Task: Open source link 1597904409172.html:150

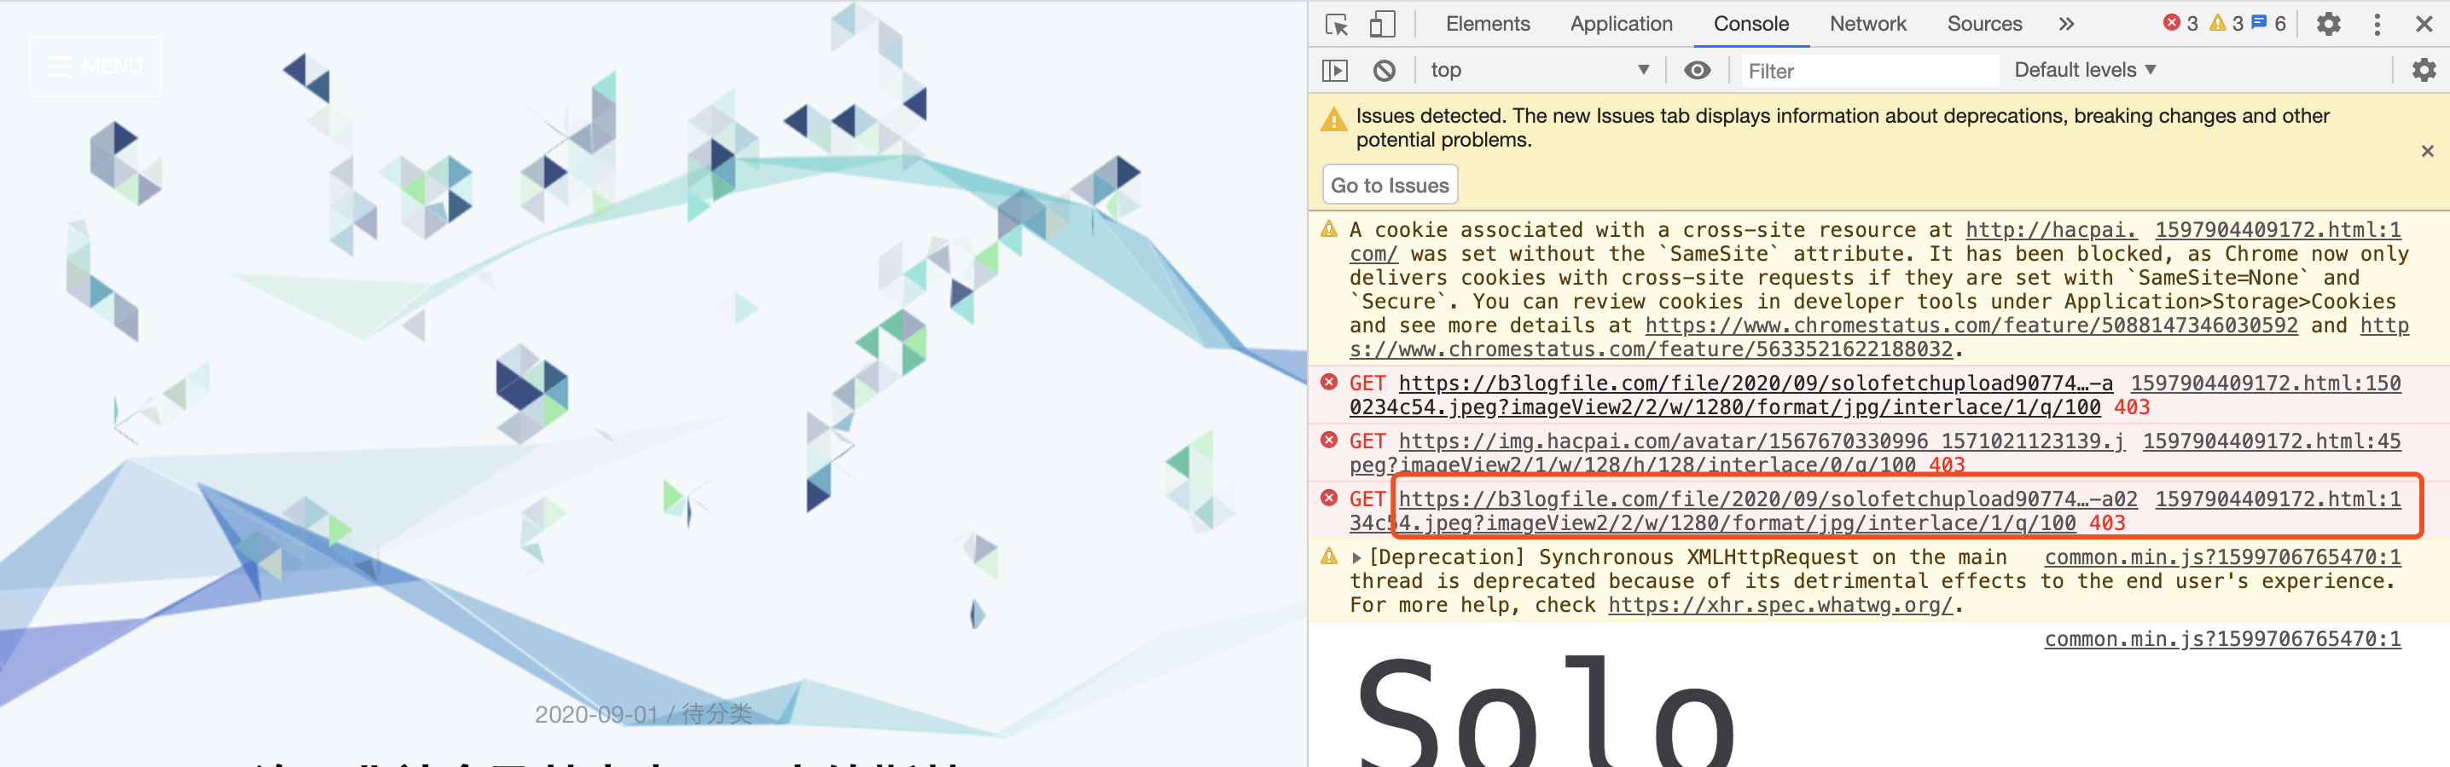Action: [x=2266, y=383]
